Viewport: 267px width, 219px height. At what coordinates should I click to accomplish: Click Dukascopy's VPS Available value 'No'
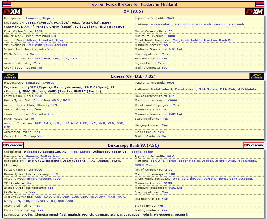[x=29, y=183]
